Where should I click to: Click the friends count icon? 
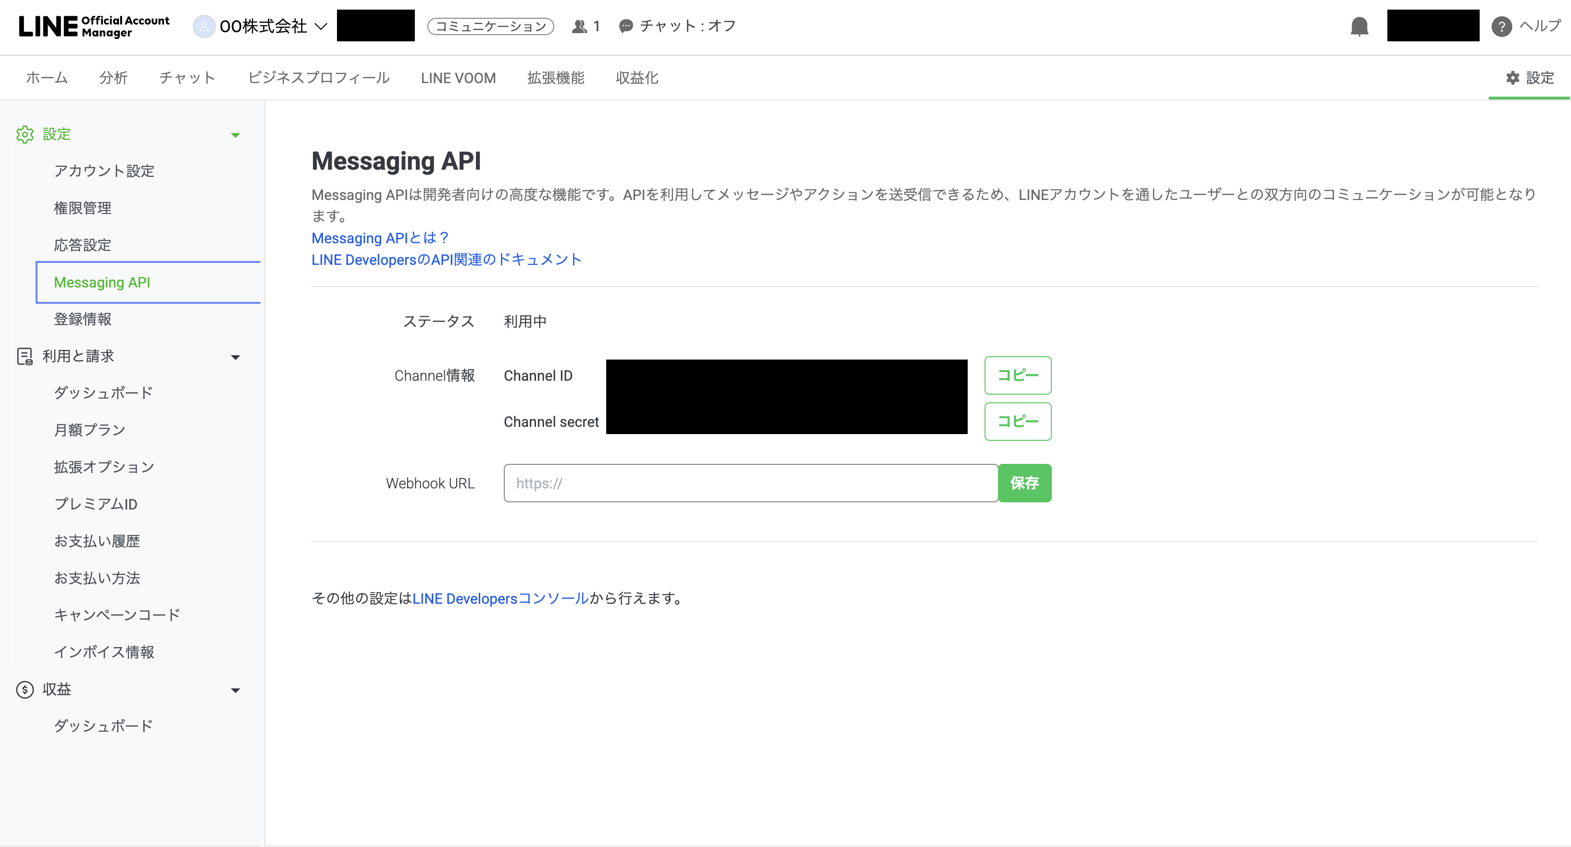click(579, 26)
